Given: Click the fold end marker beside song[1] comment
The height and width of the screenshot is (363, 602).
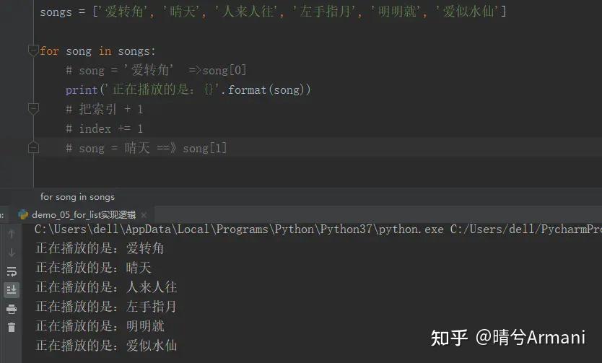Looking at the screenshot, I should pos(32,147).
